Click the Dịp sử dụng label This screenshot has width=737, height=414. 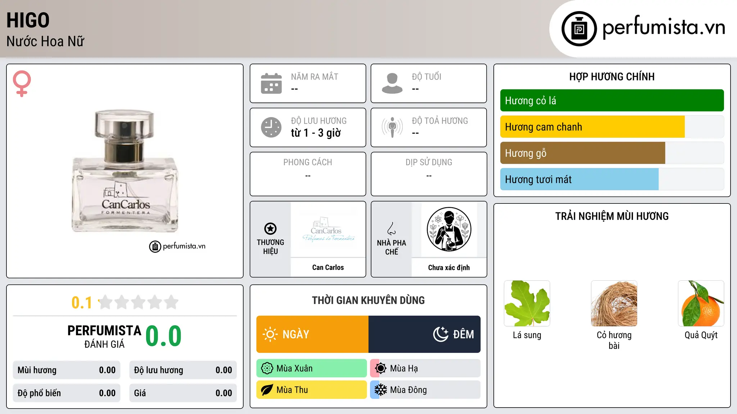point(429,162)
